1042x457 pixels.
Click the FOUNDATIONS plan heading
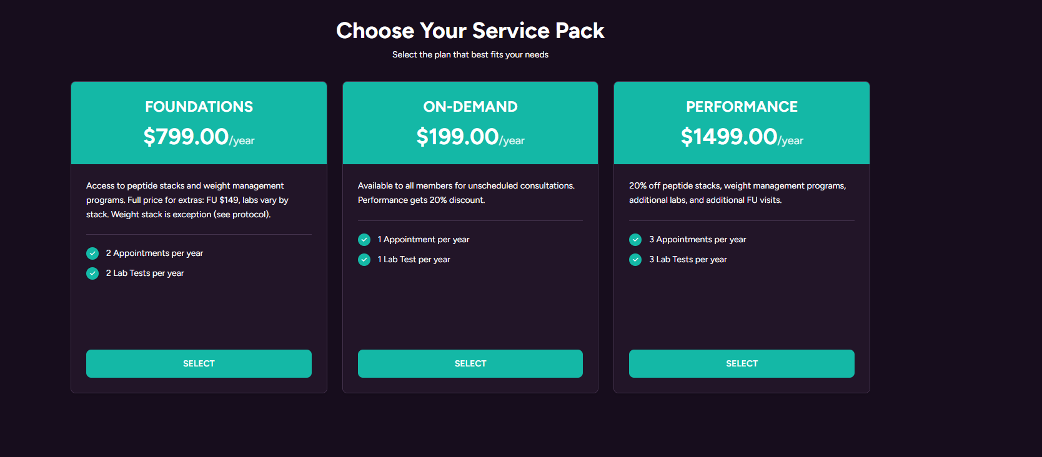199,107
